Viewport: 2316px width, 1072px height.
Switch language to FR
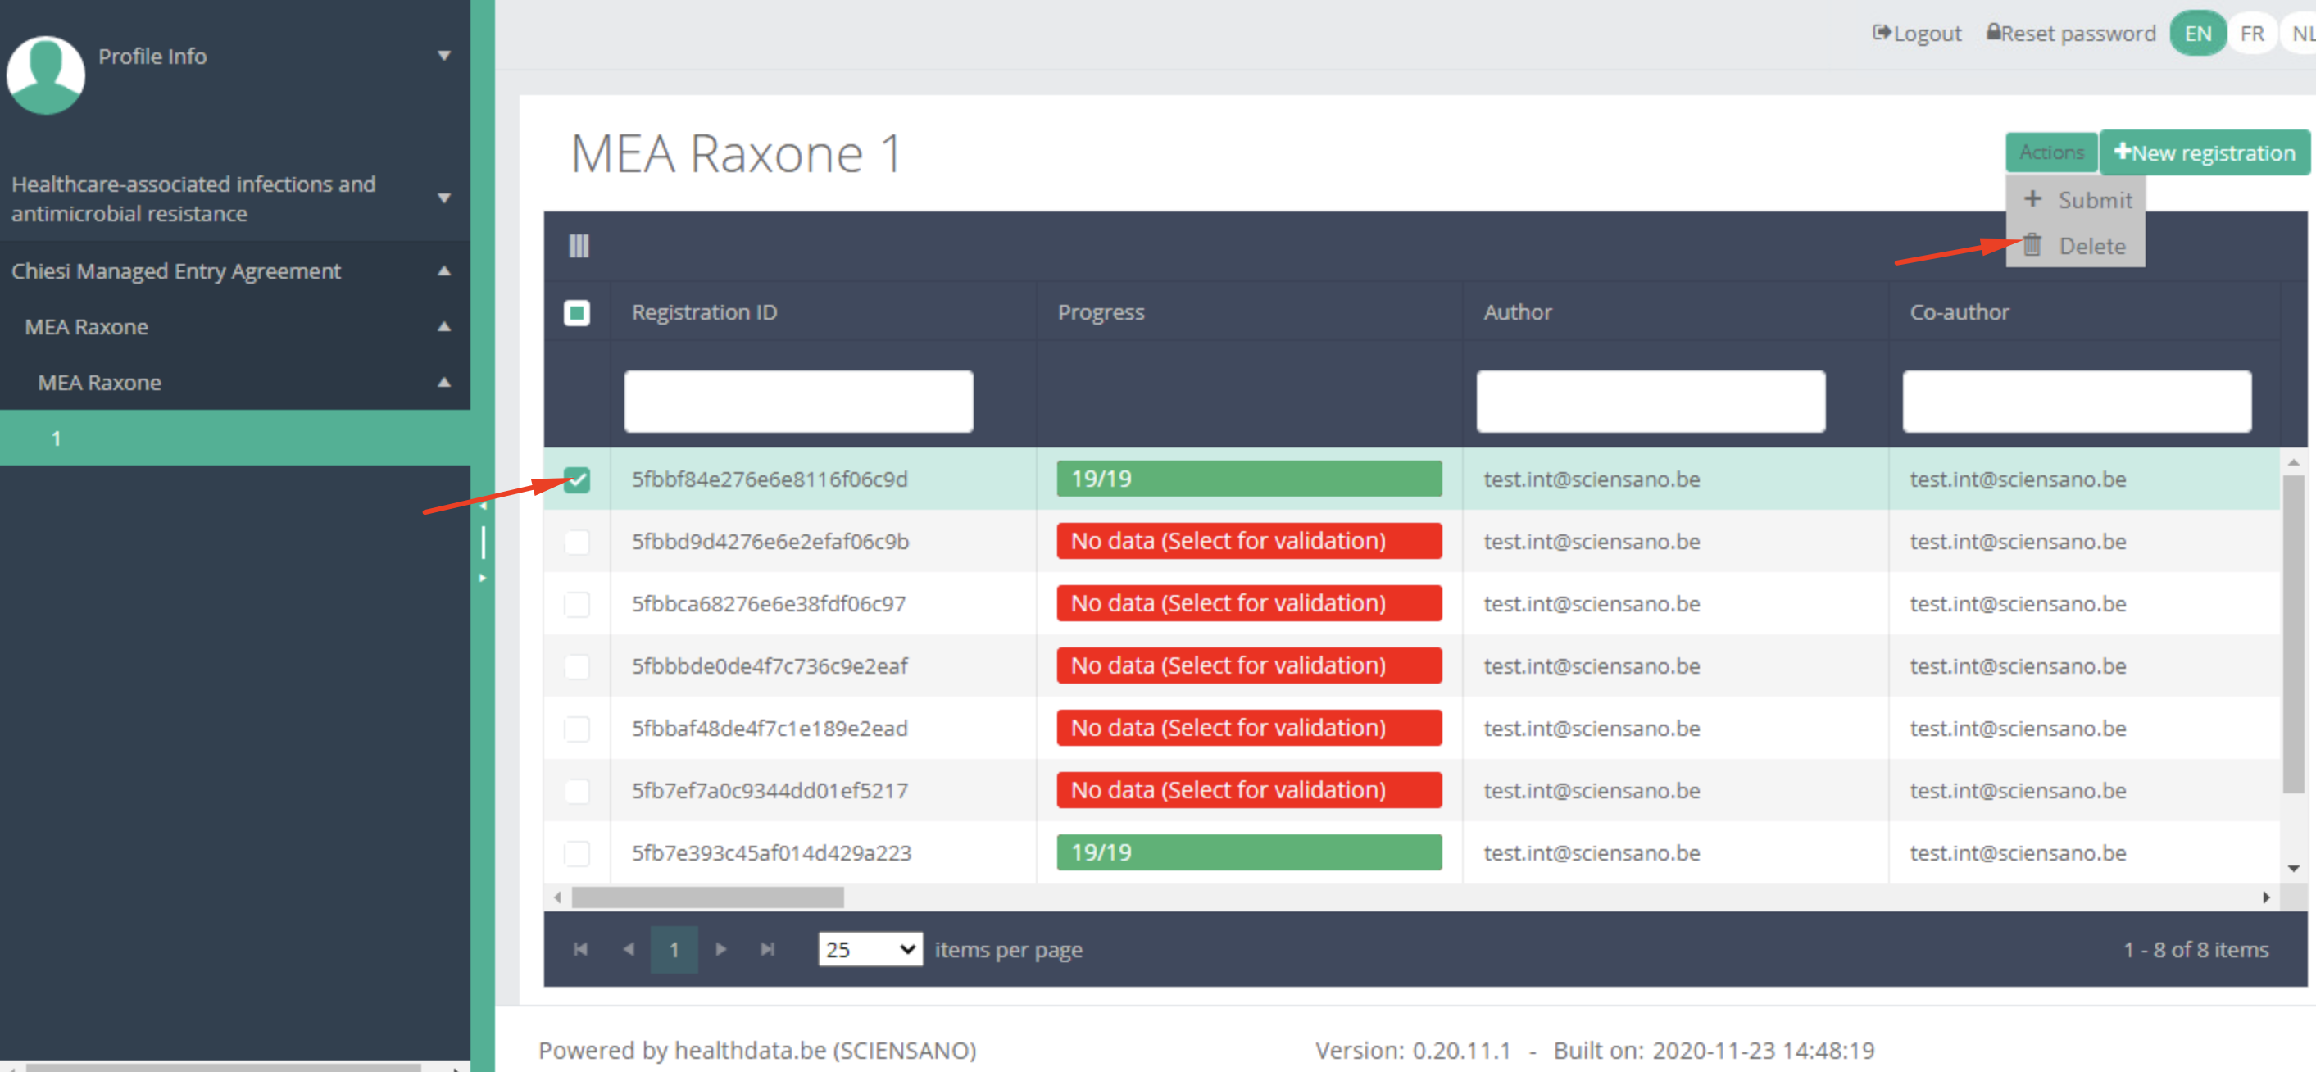2251,34
